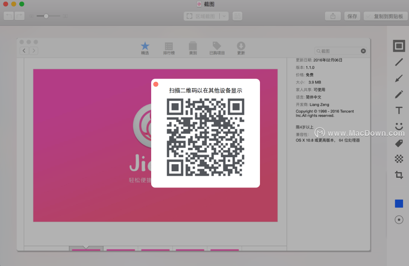Viewport: 409px width, 266px height.
Task: Open the line thickness circle control
Action: (399, 220)
